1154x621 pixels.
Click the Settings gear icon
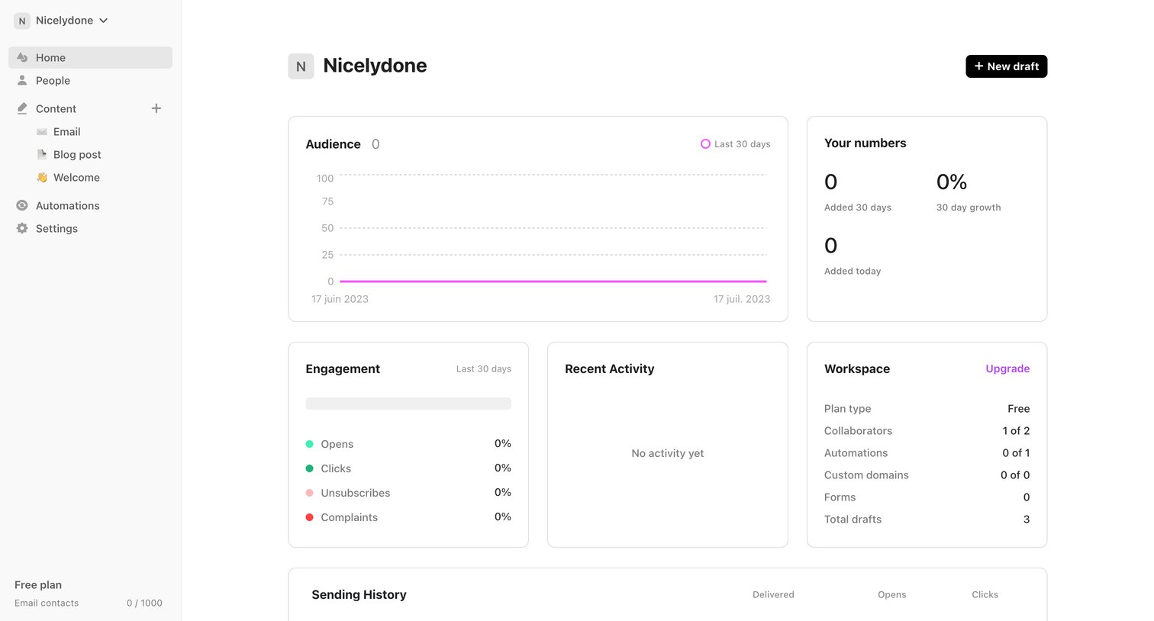[22, 228]
